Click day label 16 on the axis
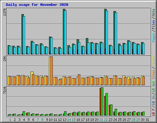 point(78,120)
